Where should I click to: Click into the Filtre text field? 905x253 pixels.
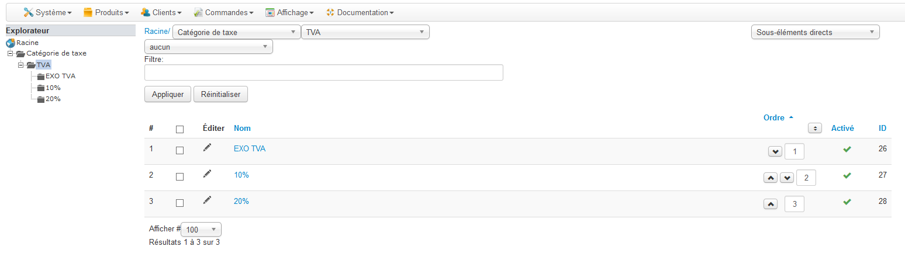click(x=324, y=72)
